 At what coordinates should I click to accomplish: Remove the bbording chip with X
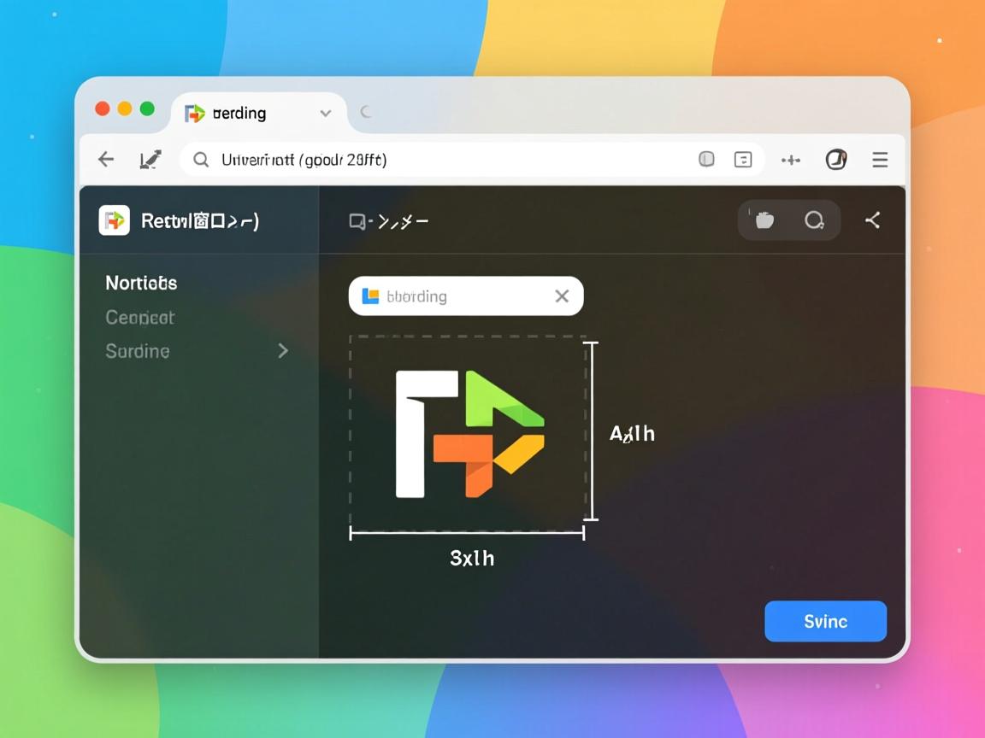[x=562, y=296]
